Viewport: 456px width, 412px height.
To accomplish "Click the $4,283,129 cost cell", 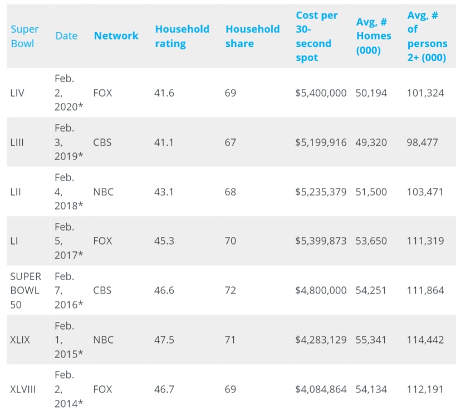I will coord(321,340).
